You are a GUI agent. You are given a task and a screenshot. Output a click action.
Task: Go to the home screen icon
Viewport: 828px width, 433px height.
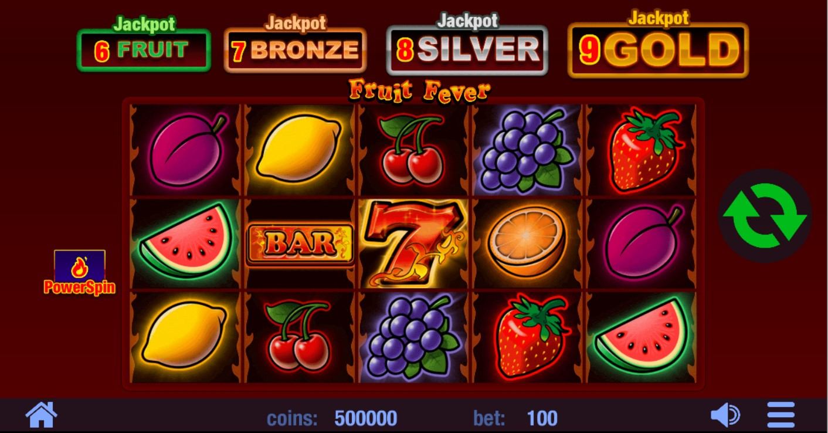(x=42, y=415)
